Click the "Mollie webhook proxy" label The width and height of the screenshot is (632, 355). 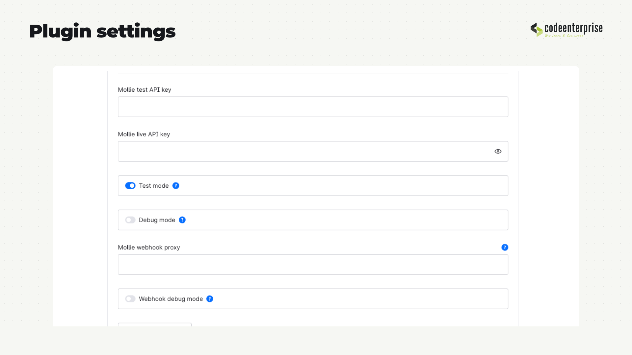coord(149,247)
